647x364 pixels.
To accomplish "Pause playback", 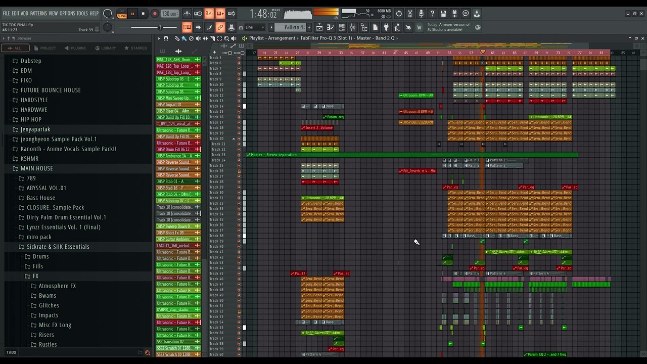I will [132, 14].
